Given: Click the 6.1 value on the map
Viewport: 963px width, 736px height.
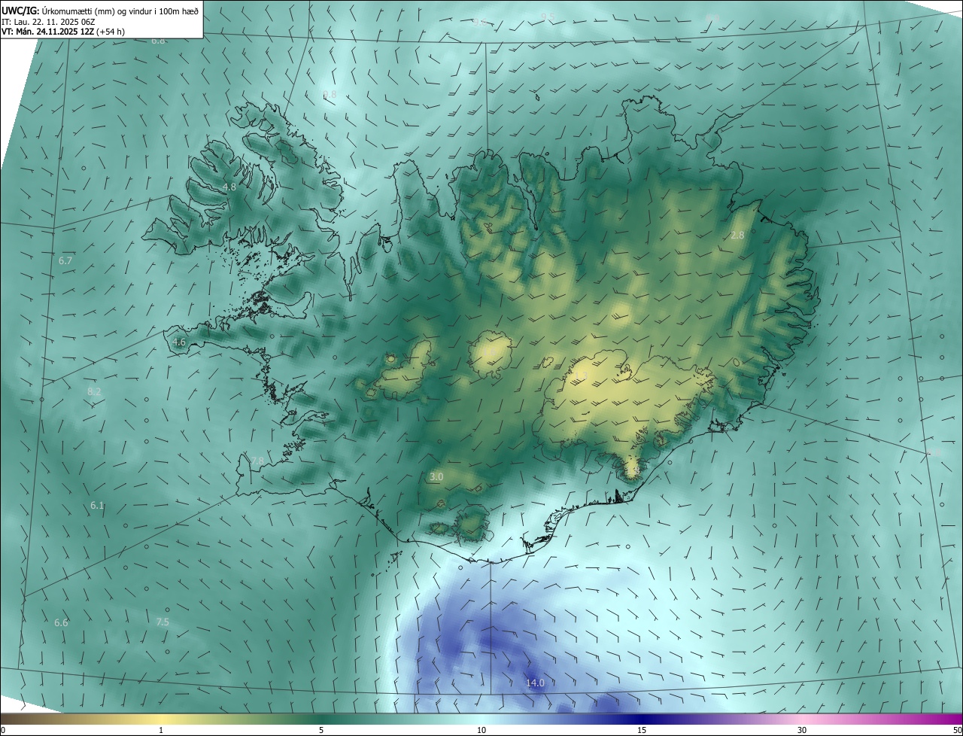Looking at the screenshot, I should (x=97, y=506).
